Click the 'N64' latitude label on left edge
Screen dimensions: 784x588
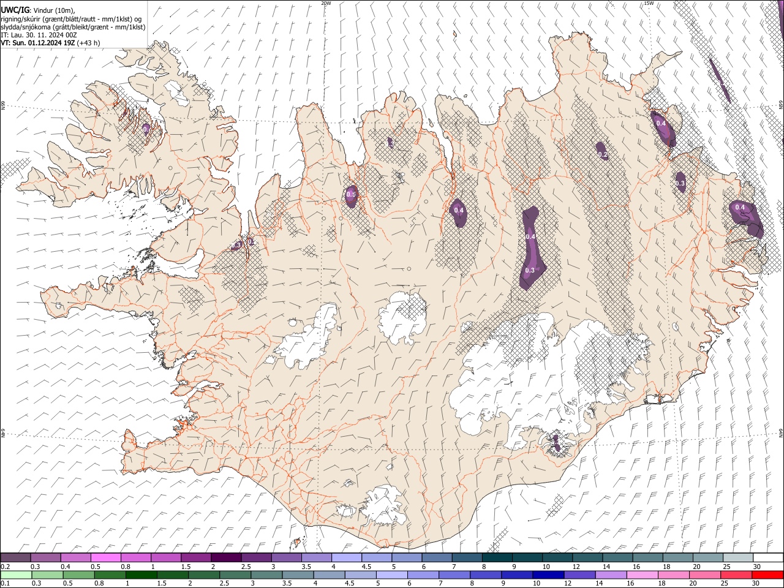coord(3,433)
